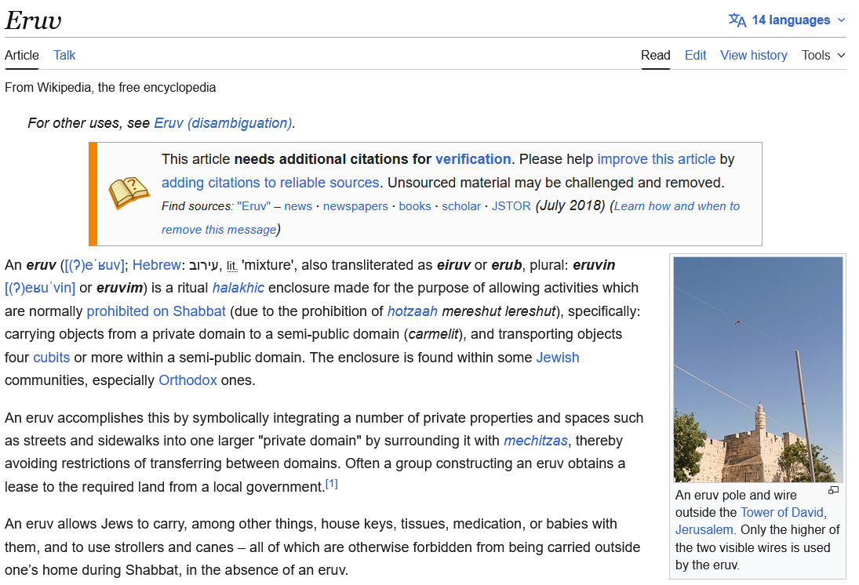The image size is (859, 585).
Task: Open the 14 languages dropdown
Action: (x=787, y=20)
